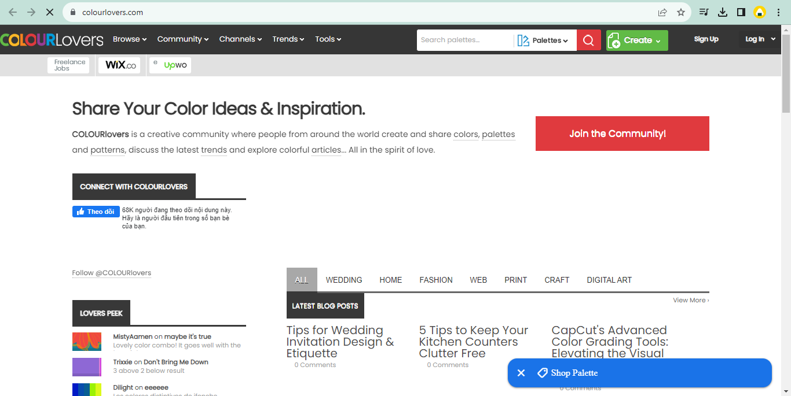Image resolution: width=791 pixels, height=396 pixels.
Task: Click Dilight's eeeeee palette thumbnail
Action: [87, 390]
